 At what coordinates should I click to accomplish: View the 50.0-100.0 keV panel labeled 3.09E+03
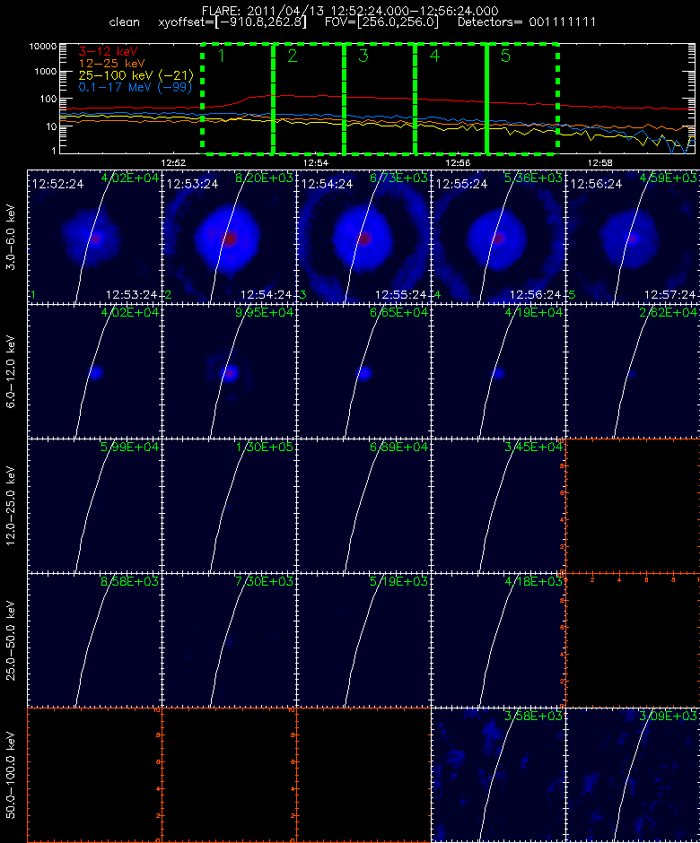(633, 775)
